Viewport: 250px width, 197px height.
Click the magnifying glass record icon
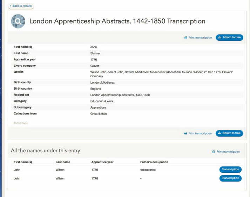pos(18,21)
